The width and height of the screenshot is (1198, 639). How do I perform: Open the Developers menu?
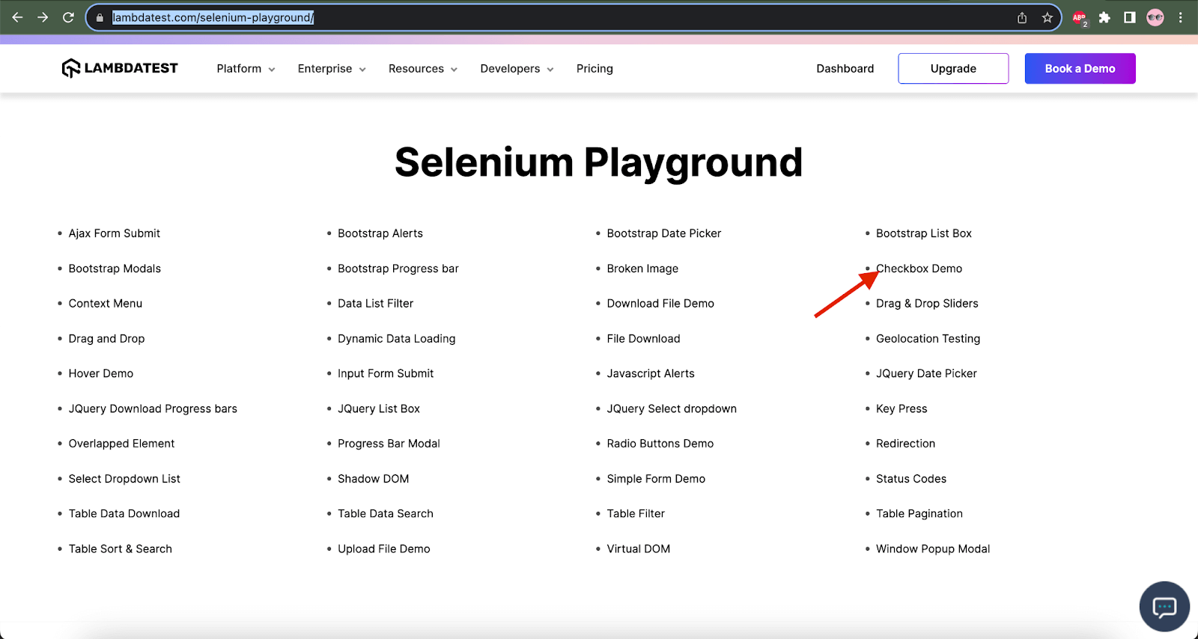point(517,69)
